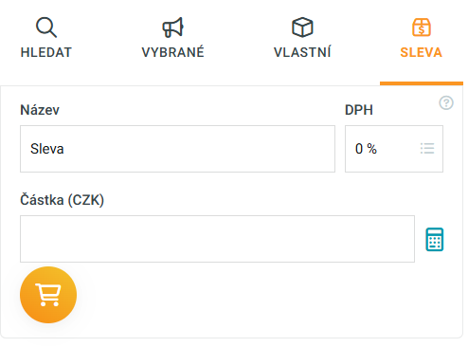Click the DPH label text
Viewport: 468px width, 347px height.
359,110
